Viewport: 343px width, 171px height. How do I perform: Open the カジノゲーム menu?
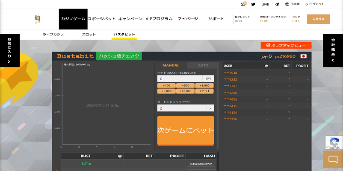73,19
